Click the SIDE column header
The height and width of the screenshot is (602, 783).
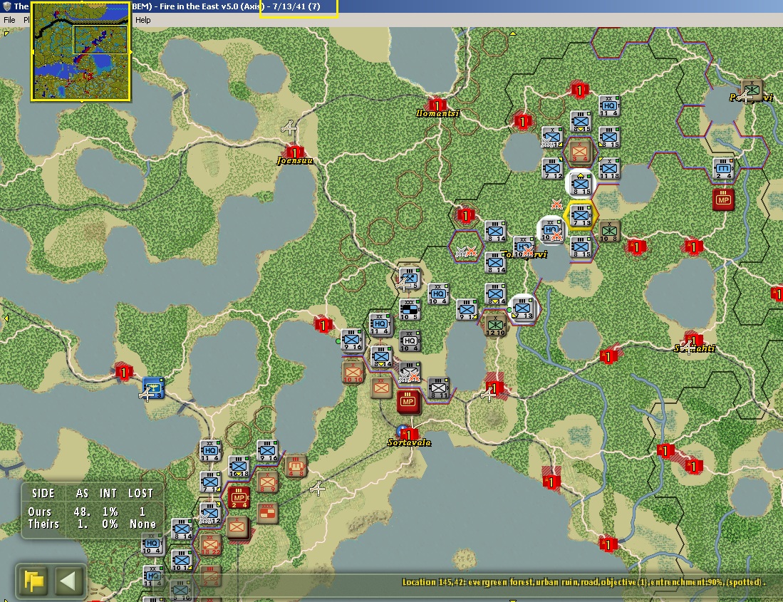43,493
